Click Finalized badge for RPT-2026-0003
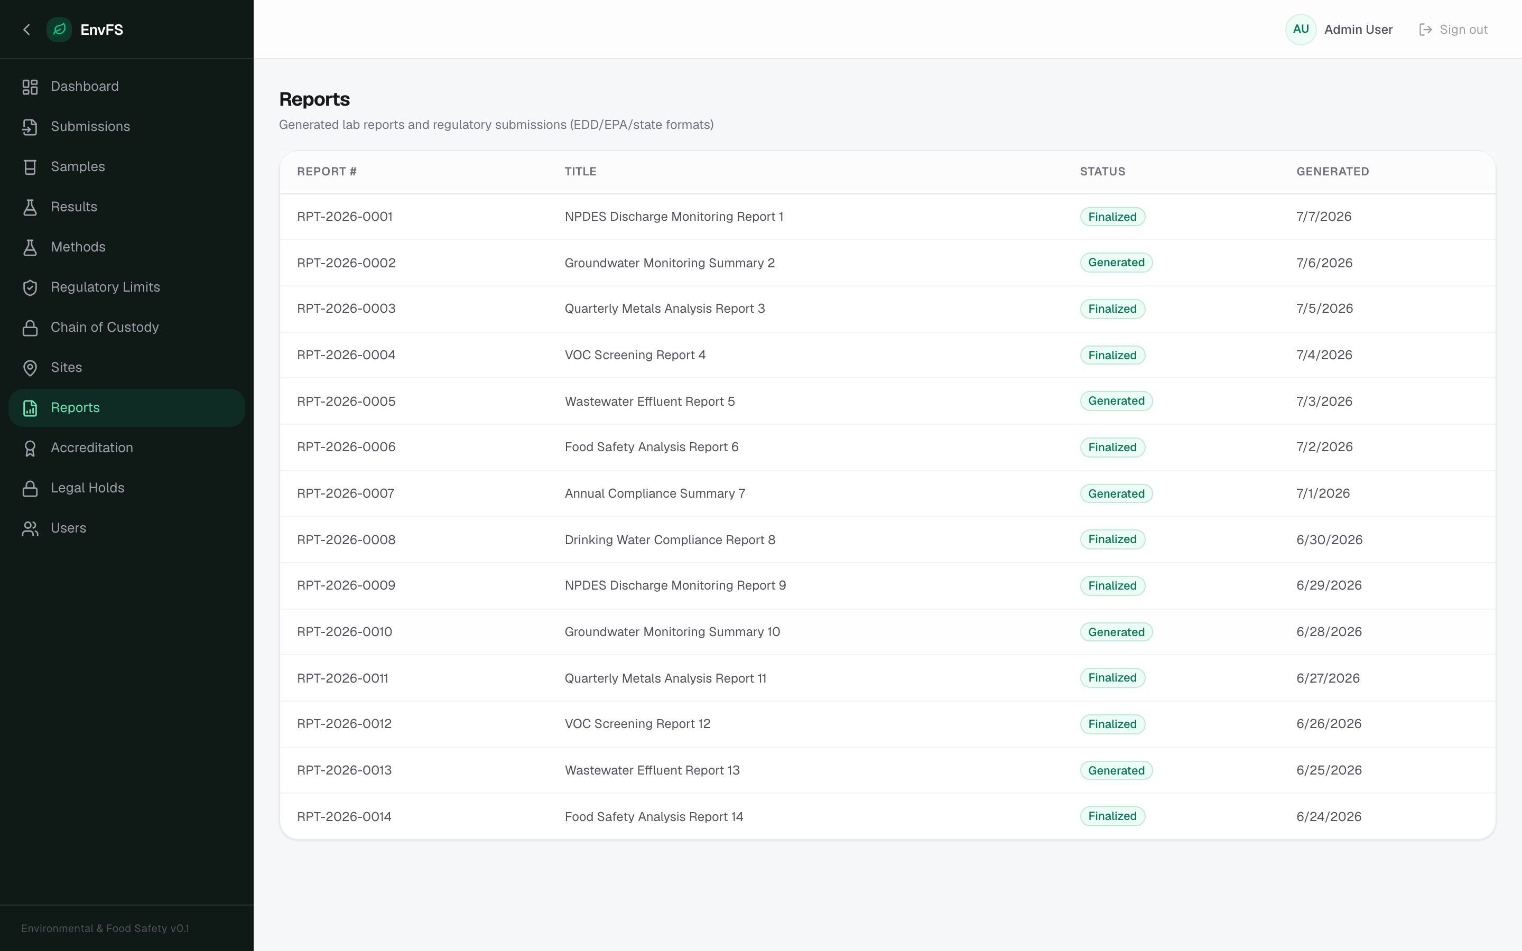 click(x=1112, y=309)
